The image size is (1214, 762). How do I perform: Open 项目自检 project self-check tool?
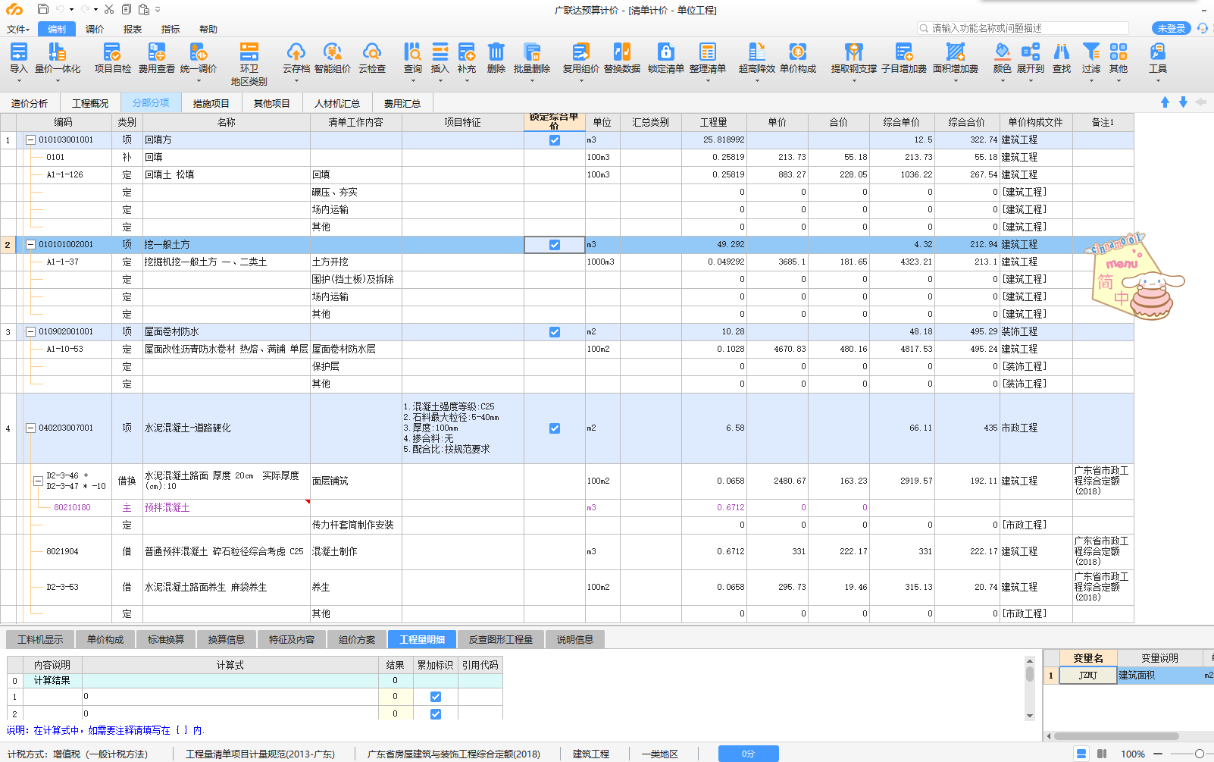click(x=112, y=58)
